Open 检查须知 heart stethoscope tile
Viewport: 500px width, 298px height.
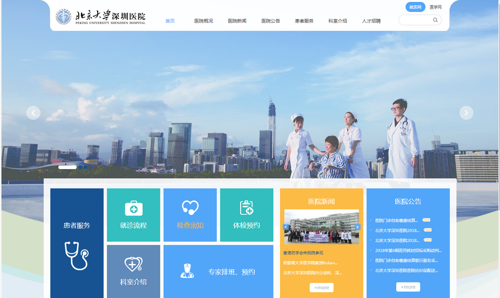click(x=190, y=215)
